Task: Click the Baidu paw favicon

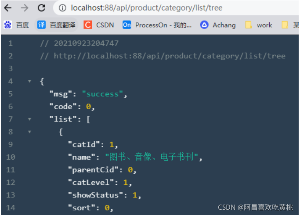Action: [8, 25]
